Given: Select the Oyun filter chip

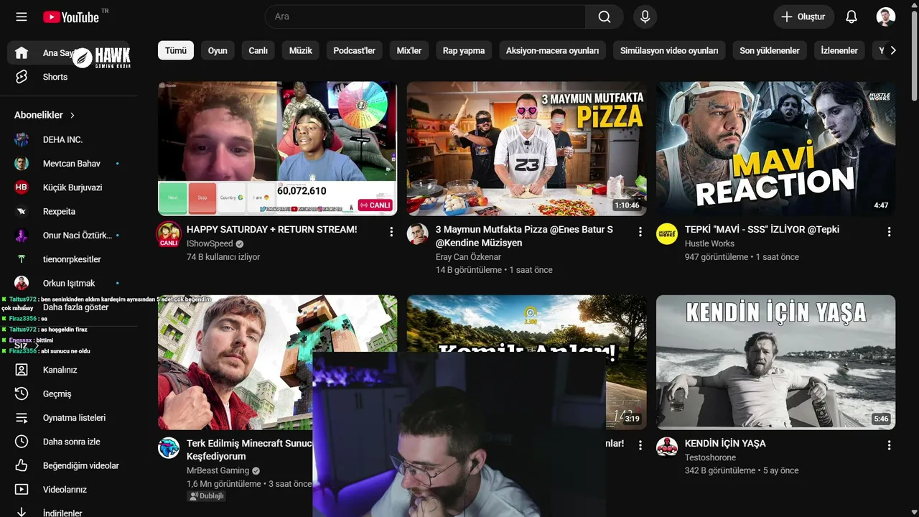Looking at the screenshot, I should click(x=218, y=50).
